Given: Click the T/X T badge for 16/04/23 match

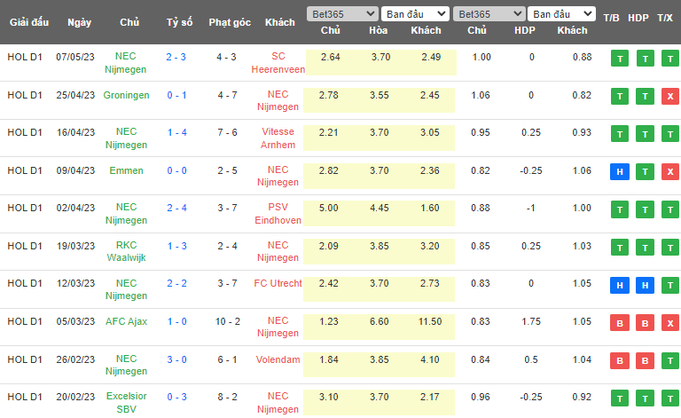Looking at the screenshot, I should (670, 134).
